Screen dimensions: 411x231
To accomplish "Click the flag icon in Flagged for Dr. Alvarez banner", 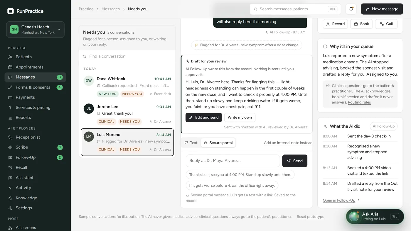I will click(x=196, y=45).
